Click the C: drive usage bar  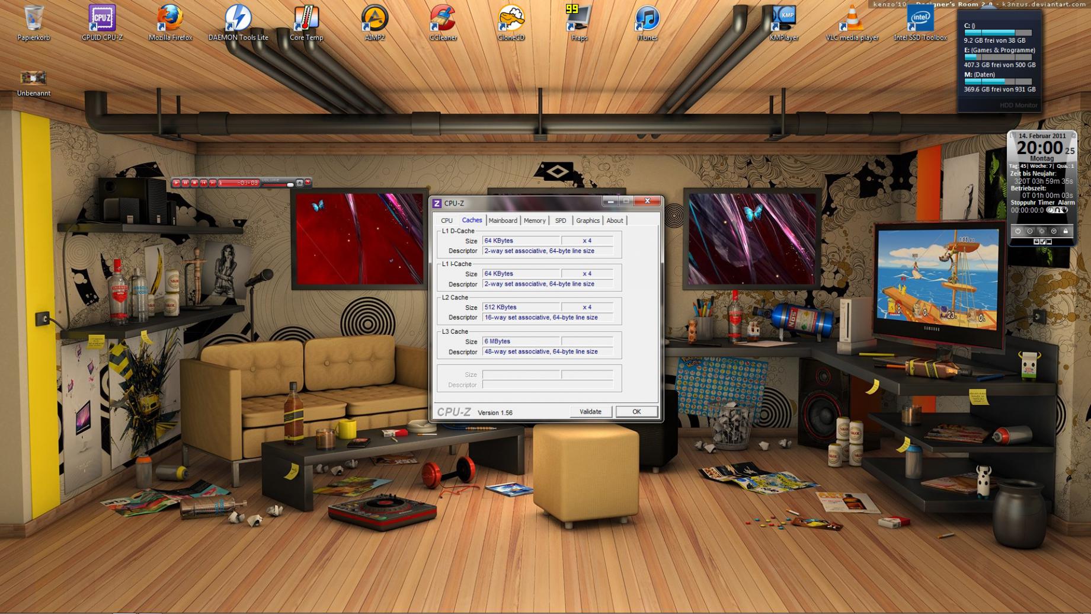[998, 33]
